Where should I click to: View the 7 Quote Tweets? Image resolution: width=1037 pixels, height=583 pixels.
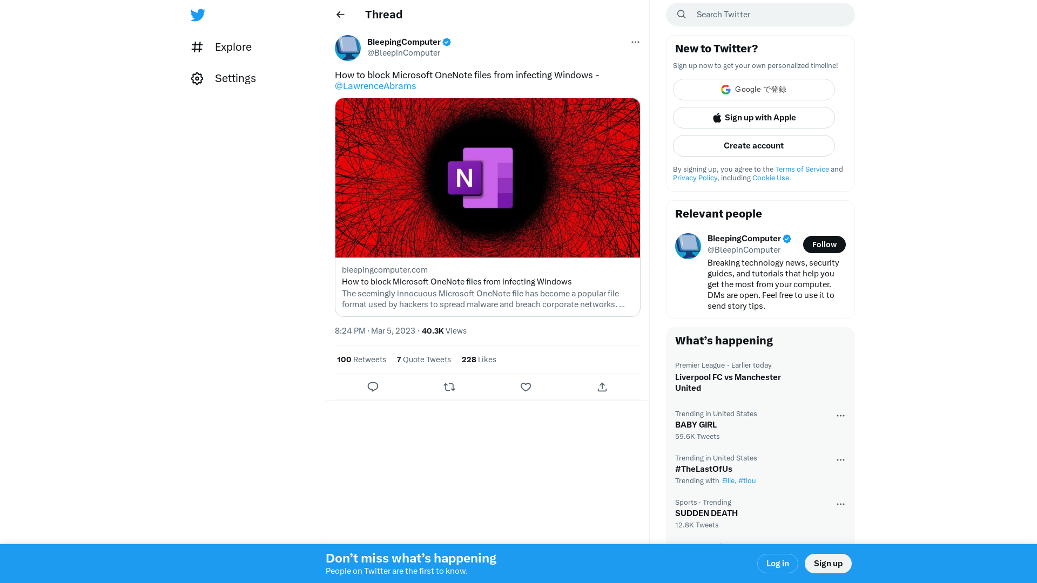424,360
